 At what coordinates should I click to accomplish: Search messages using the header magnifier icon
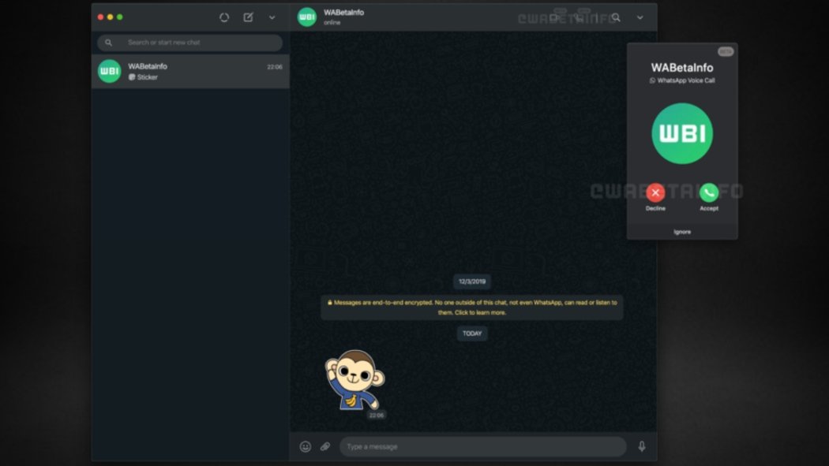616,17
